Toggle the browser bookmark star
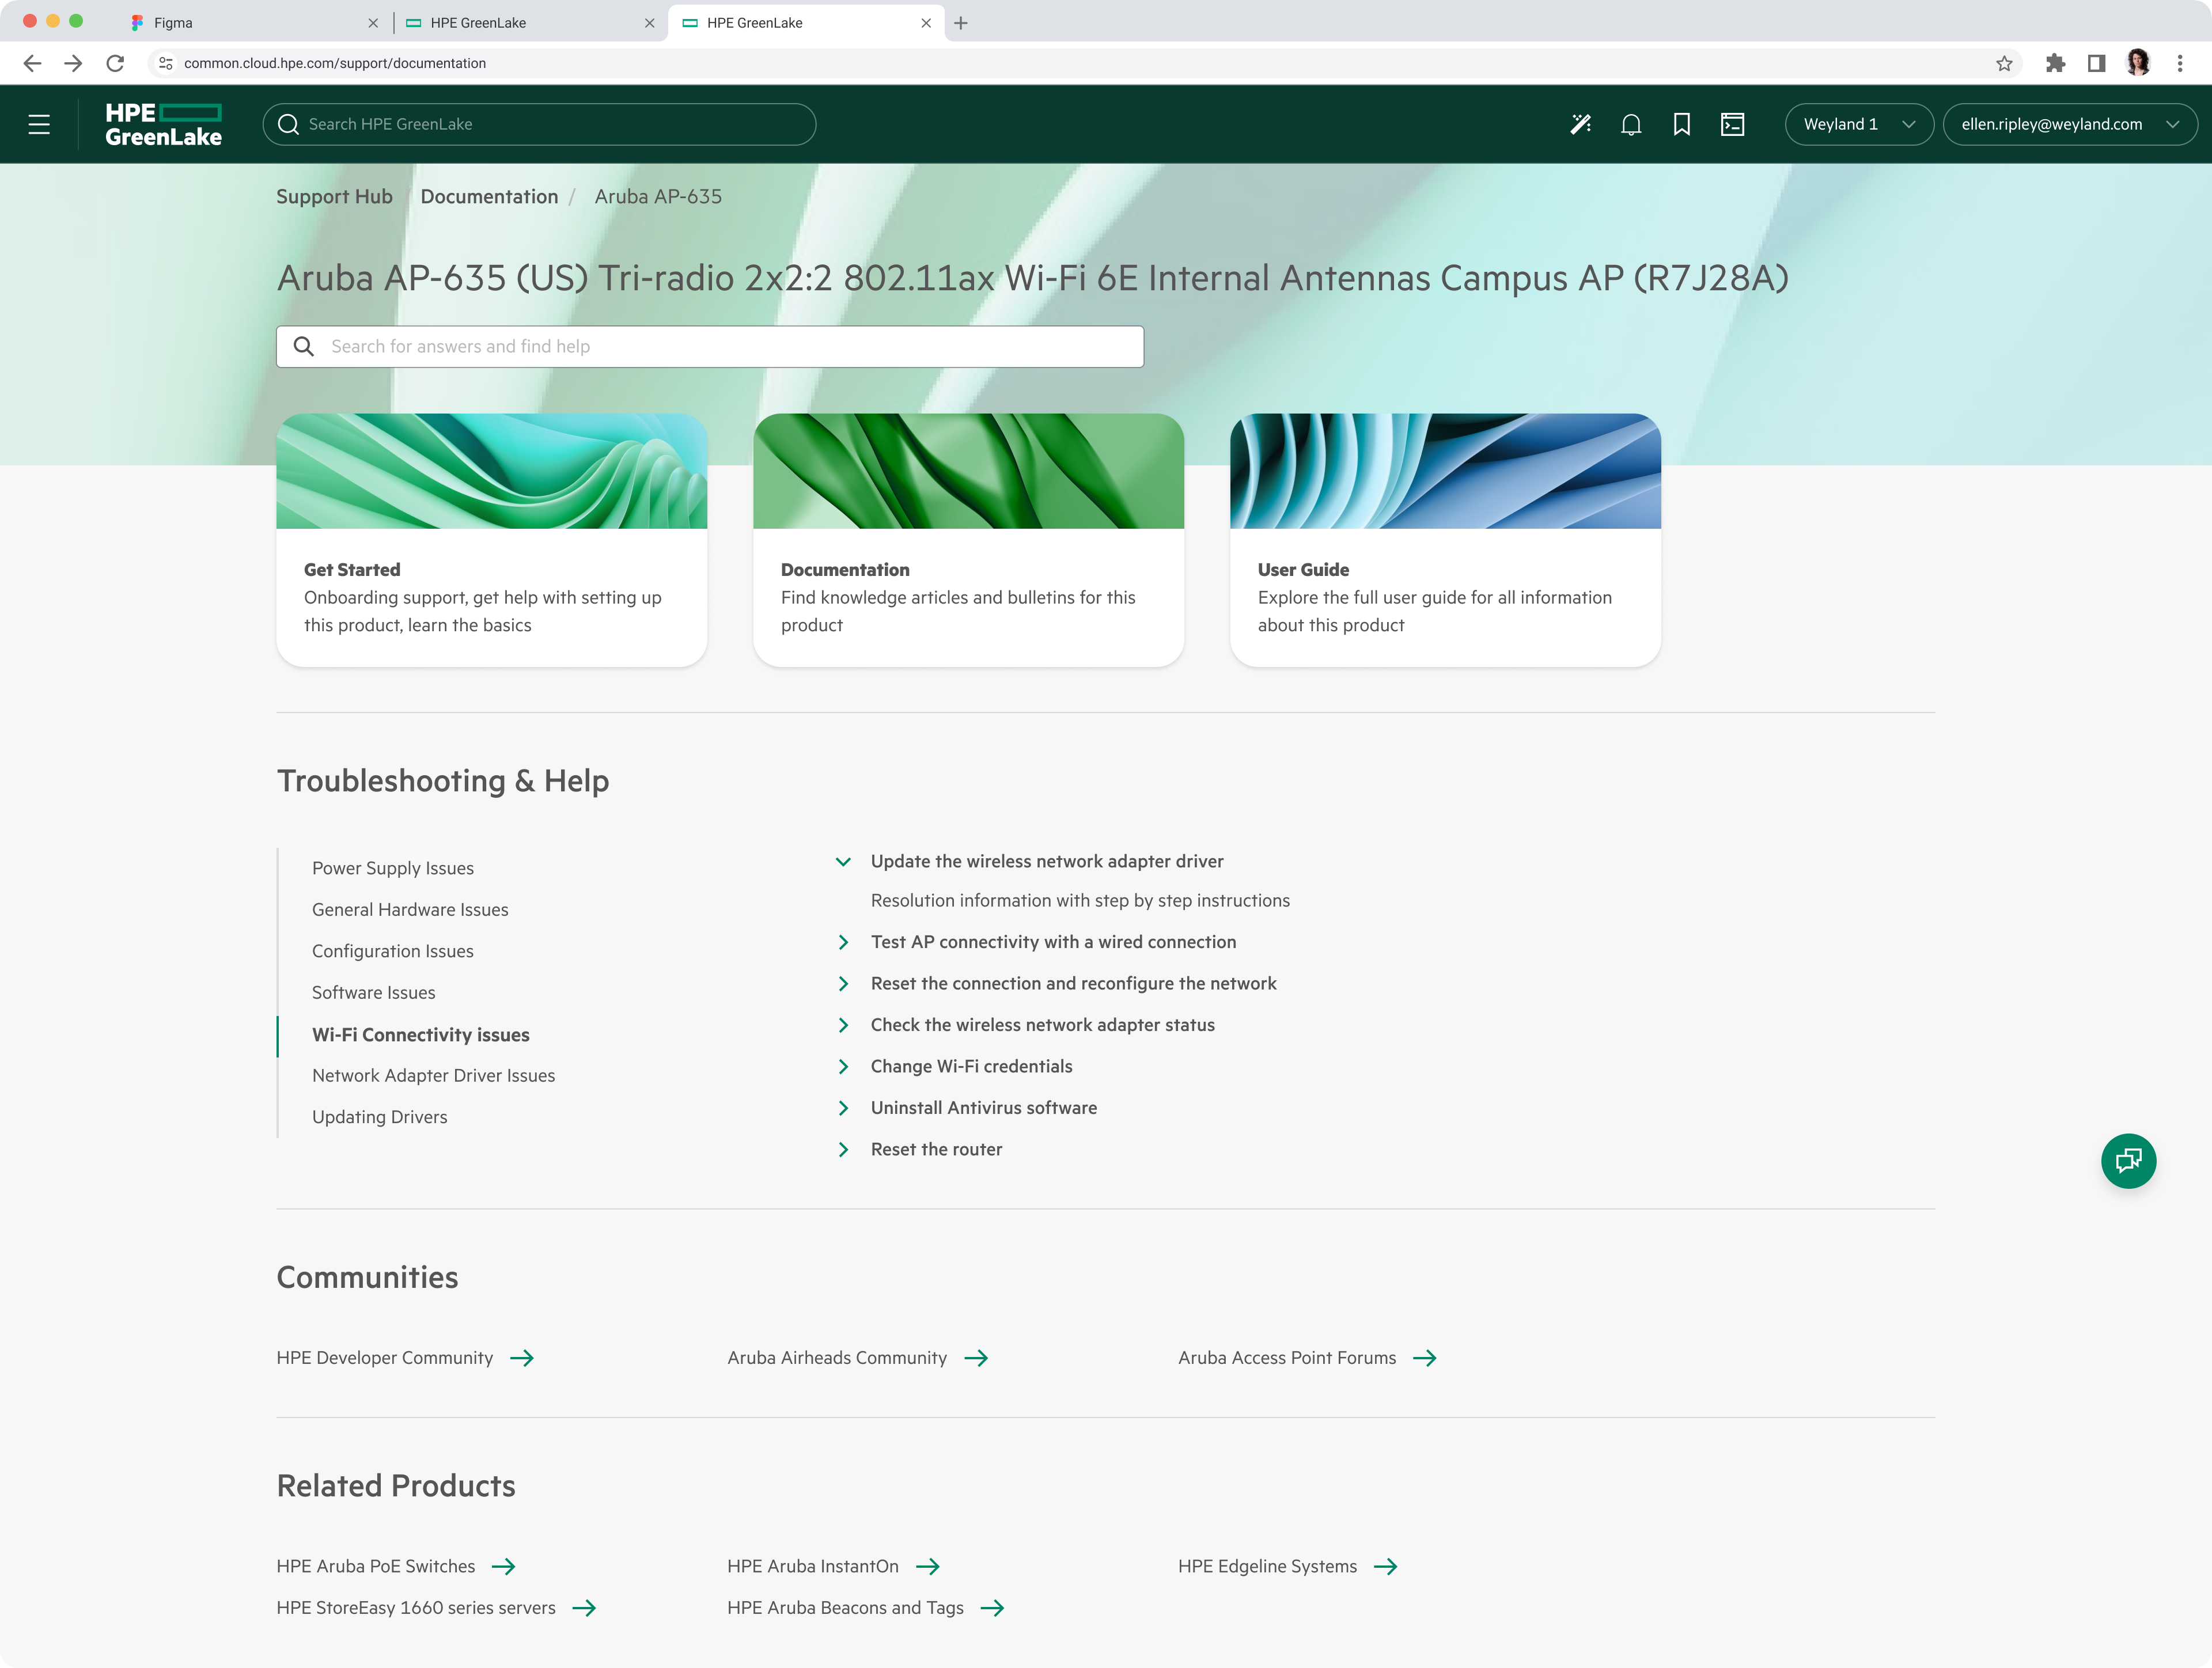Image resolution: width=2212 pixels, height=1668 pixels. [2004, 62]
